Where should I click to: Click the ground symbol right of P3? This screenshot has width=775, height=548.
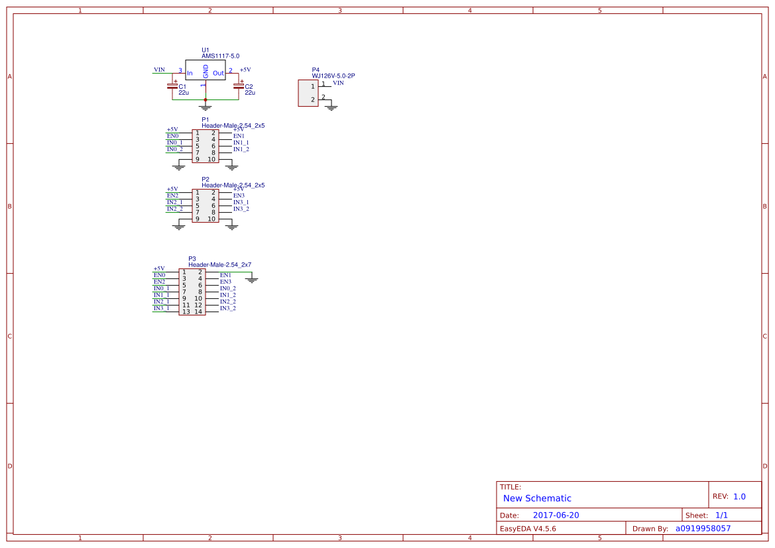[251, 278]
